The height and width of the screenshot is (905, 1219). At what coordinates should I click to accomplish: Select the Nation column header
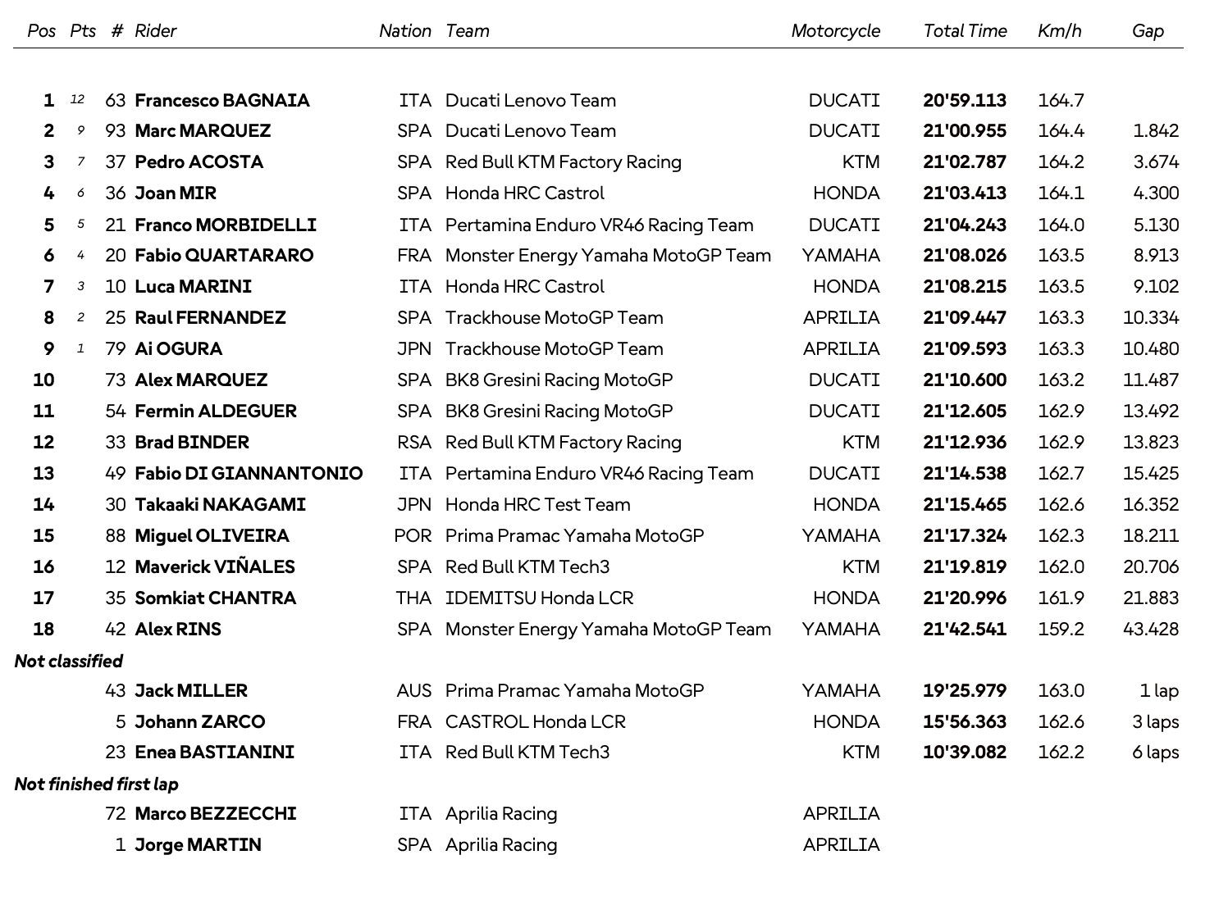(x=405, y=31)
